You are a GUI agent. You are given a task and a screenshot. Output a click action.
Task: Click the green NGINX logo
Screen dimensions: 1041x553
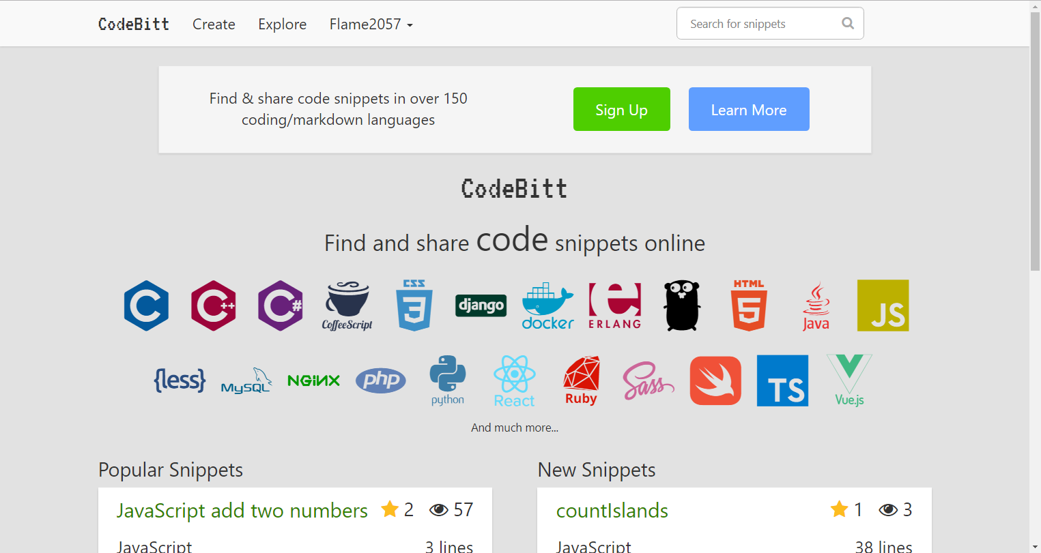(313, 380)
